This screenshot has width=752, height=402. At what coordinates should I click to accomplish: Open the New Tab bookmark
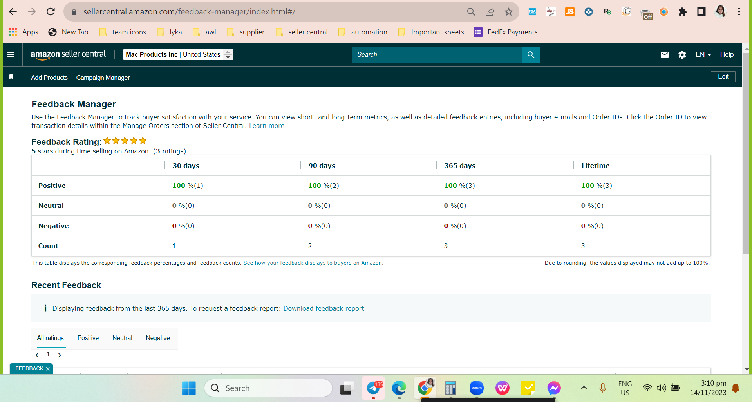(69, 32)
